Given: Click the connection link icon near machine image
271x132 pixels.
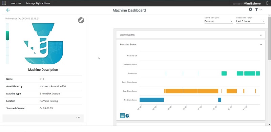Looking at the screenshot, I should pyautogui.click(x=81, y=20).
